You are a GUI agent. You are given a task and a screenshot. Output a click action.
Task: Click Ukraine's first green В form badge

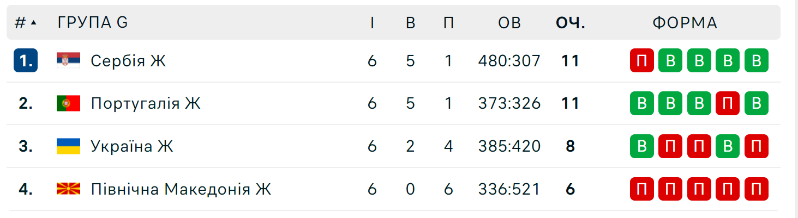click(x=642, y=146)
